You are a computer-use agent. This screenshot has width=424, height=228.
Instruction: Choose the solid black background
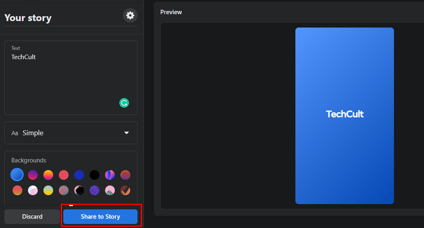pos(95,175)
